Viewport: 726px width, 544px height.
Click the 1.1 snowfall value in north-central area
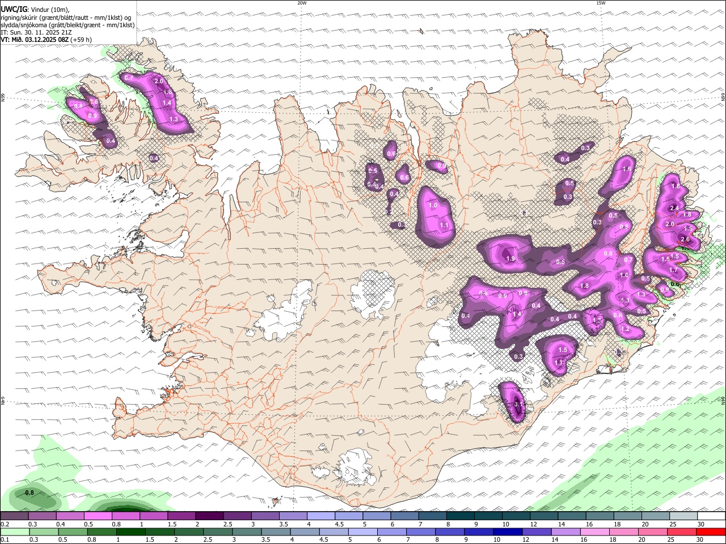pyautogui.click(x=444, y=225)
